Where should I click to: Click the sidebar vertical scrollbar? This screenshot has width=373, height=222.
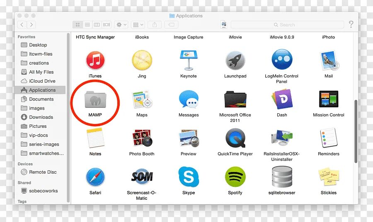68,118
